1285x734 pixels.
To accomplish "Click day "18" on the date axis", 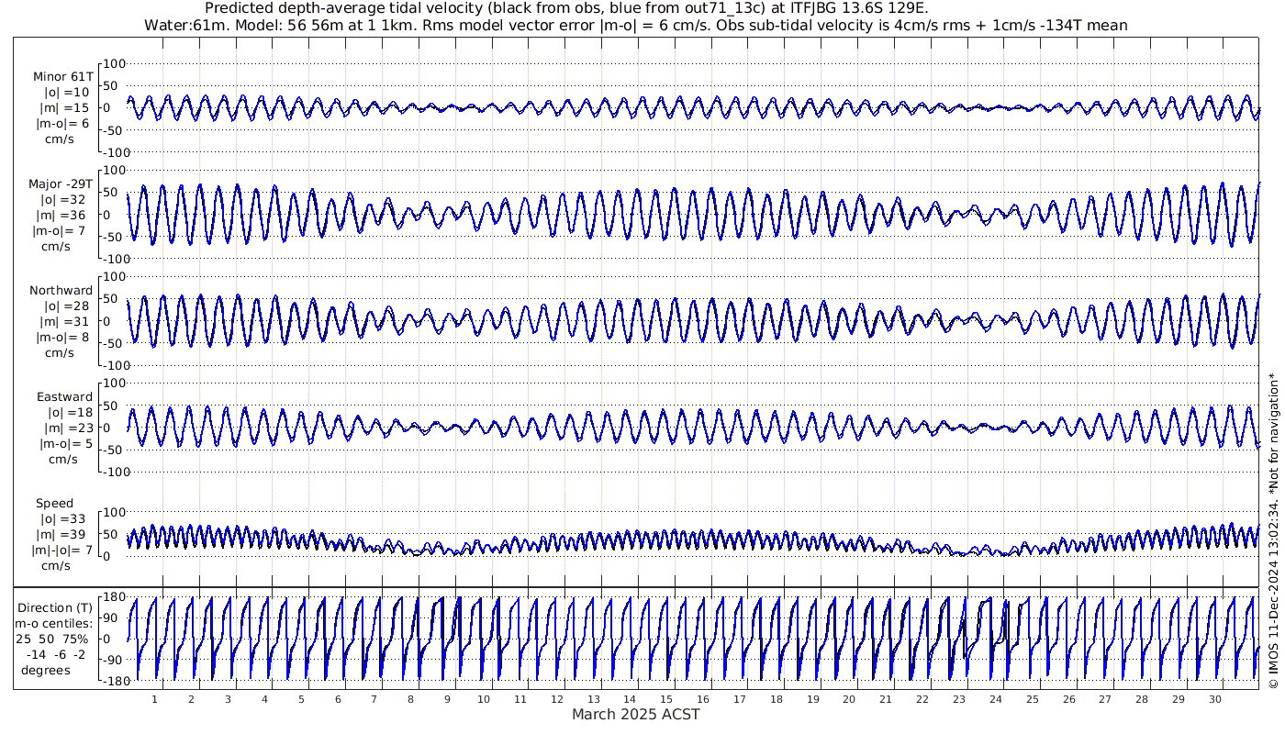I will click(776, 699).
